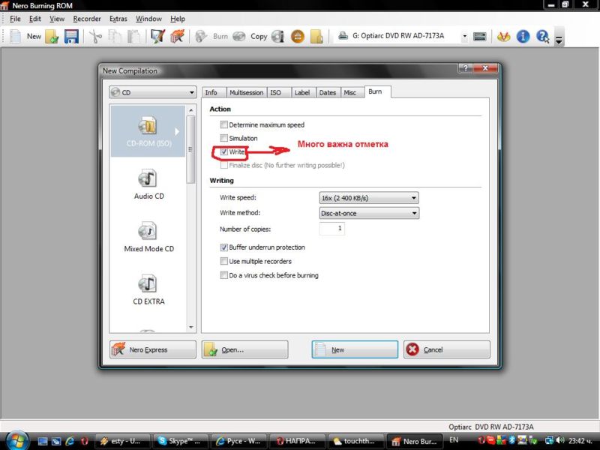The width and height of the screenshot is (600, 450).
Task: Click the New compilation toolbar icon
Action: click(x=15, y=36)
